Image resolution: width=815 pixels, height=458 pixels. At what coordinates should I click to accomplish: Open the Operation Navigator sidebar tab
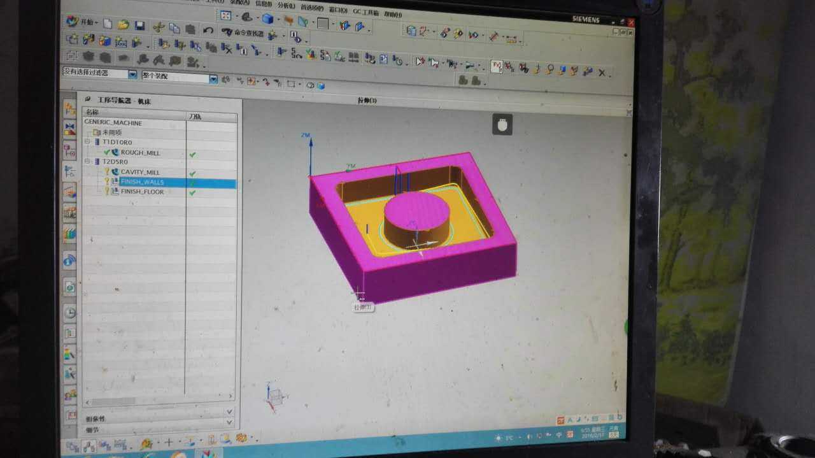point(69,171)
